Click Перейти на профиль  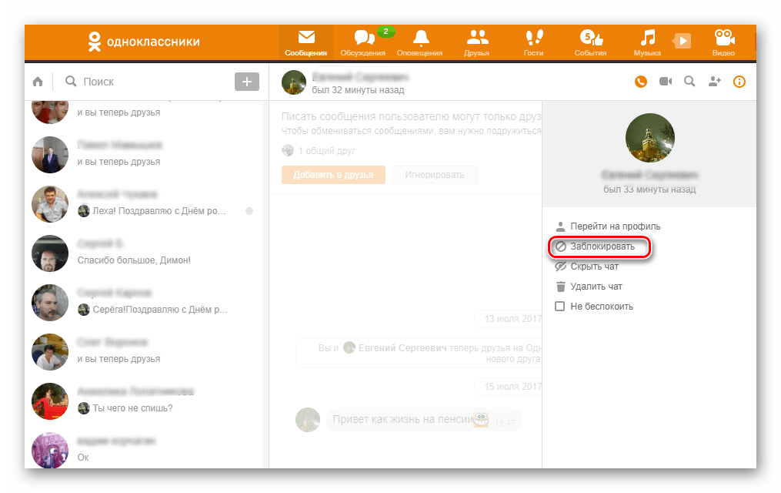[x=615, y=226]
